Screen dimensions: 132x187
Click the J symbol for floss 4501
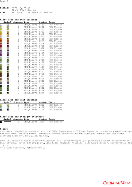pyautogui.click(x=8, y=65)
